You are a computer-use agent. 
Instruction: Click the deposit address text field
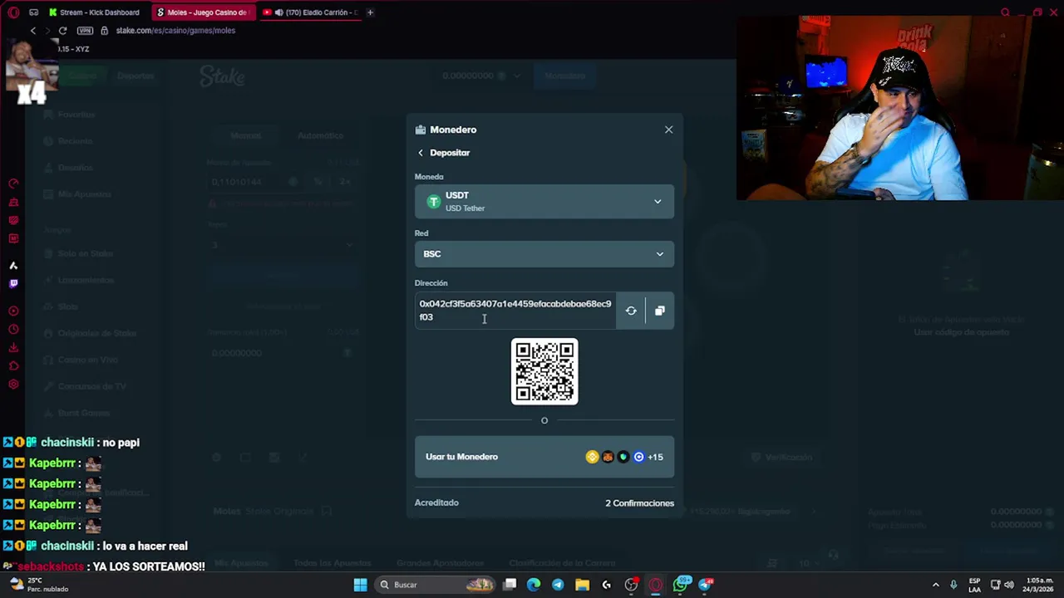(x=515, y=311)
